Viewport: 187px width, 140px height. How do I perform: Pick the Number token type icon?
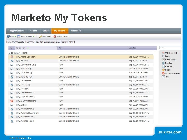(163, 63)
